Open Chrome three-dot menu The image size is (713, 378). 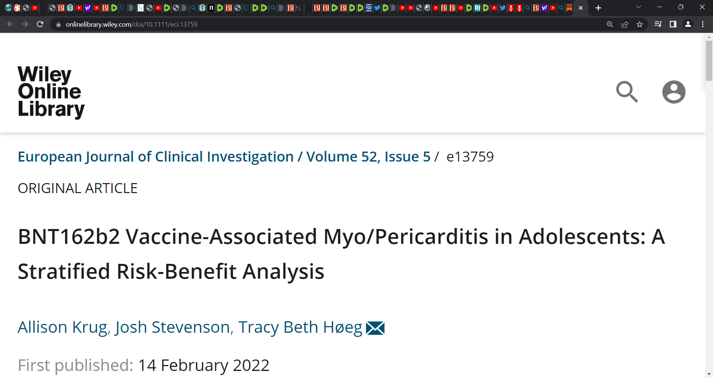[x=703, y=24]
